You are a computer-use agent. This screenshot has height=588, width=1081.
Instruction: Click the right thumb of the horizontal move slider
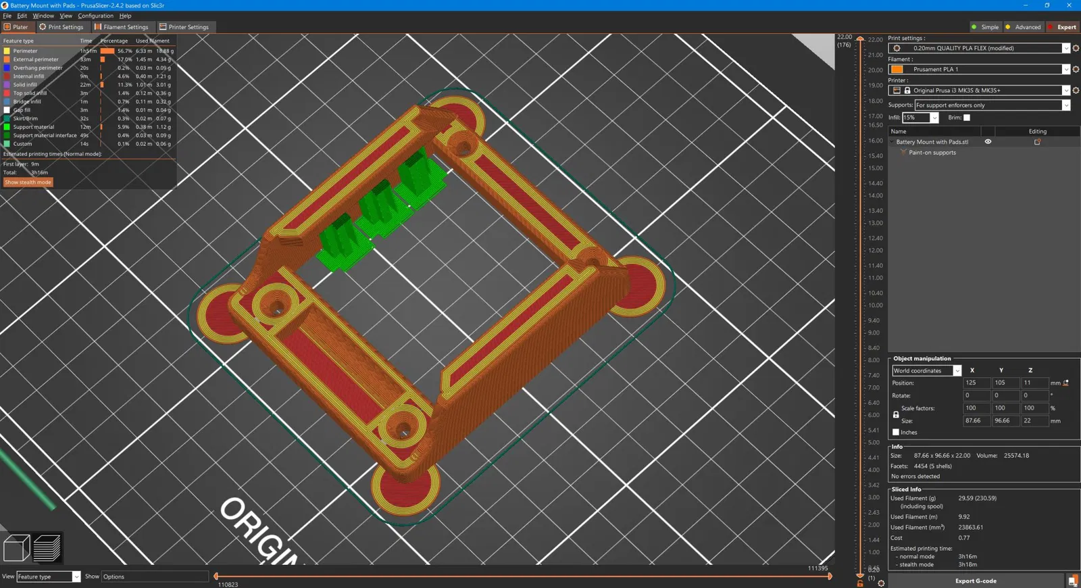pos(830,577)
